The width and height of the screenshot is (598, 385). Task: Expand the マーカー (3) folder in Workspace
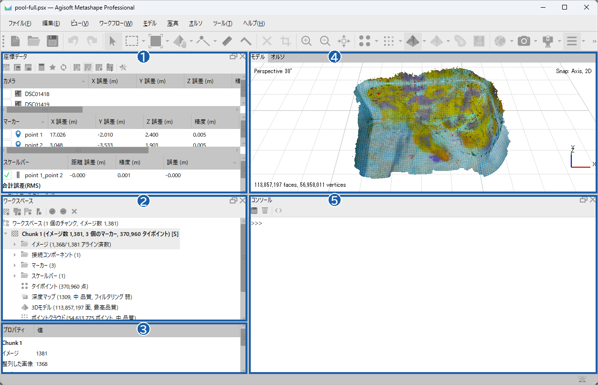tap(15, 266)
